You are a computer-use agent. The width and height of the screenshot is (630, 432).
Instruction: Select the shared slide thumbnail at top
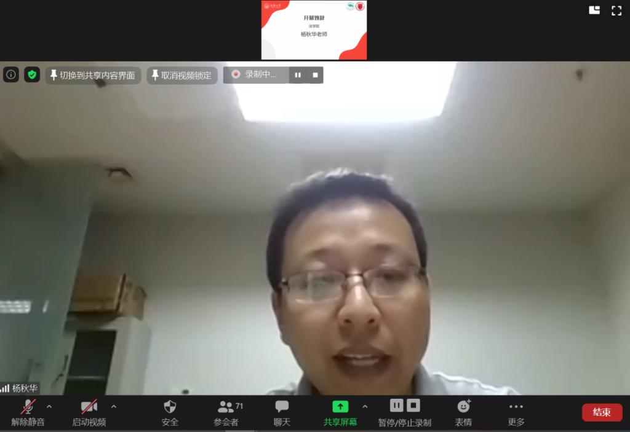tap(314, 30)
